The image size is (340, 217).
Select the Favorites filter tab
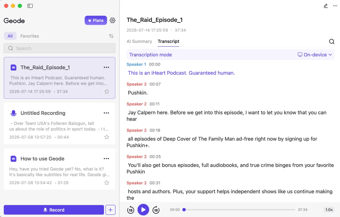30,36
